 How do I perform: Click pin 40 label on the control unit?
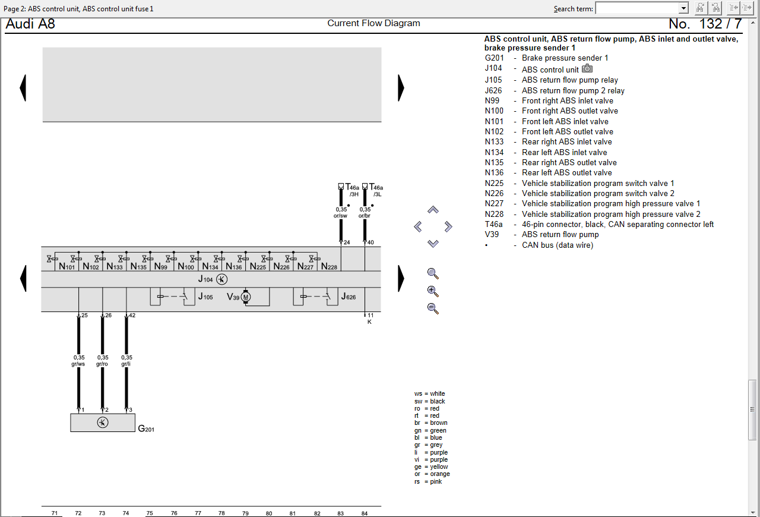click(x=370, y=242)
